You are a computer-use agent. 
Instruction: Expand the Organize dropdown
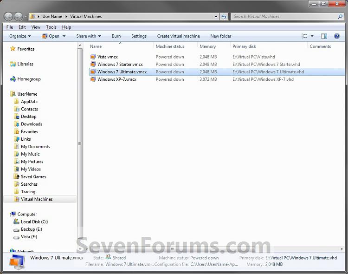tap(20, 36)
